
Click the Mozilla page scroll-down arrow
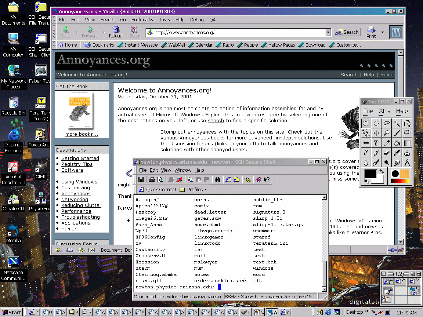click(401, 242)
